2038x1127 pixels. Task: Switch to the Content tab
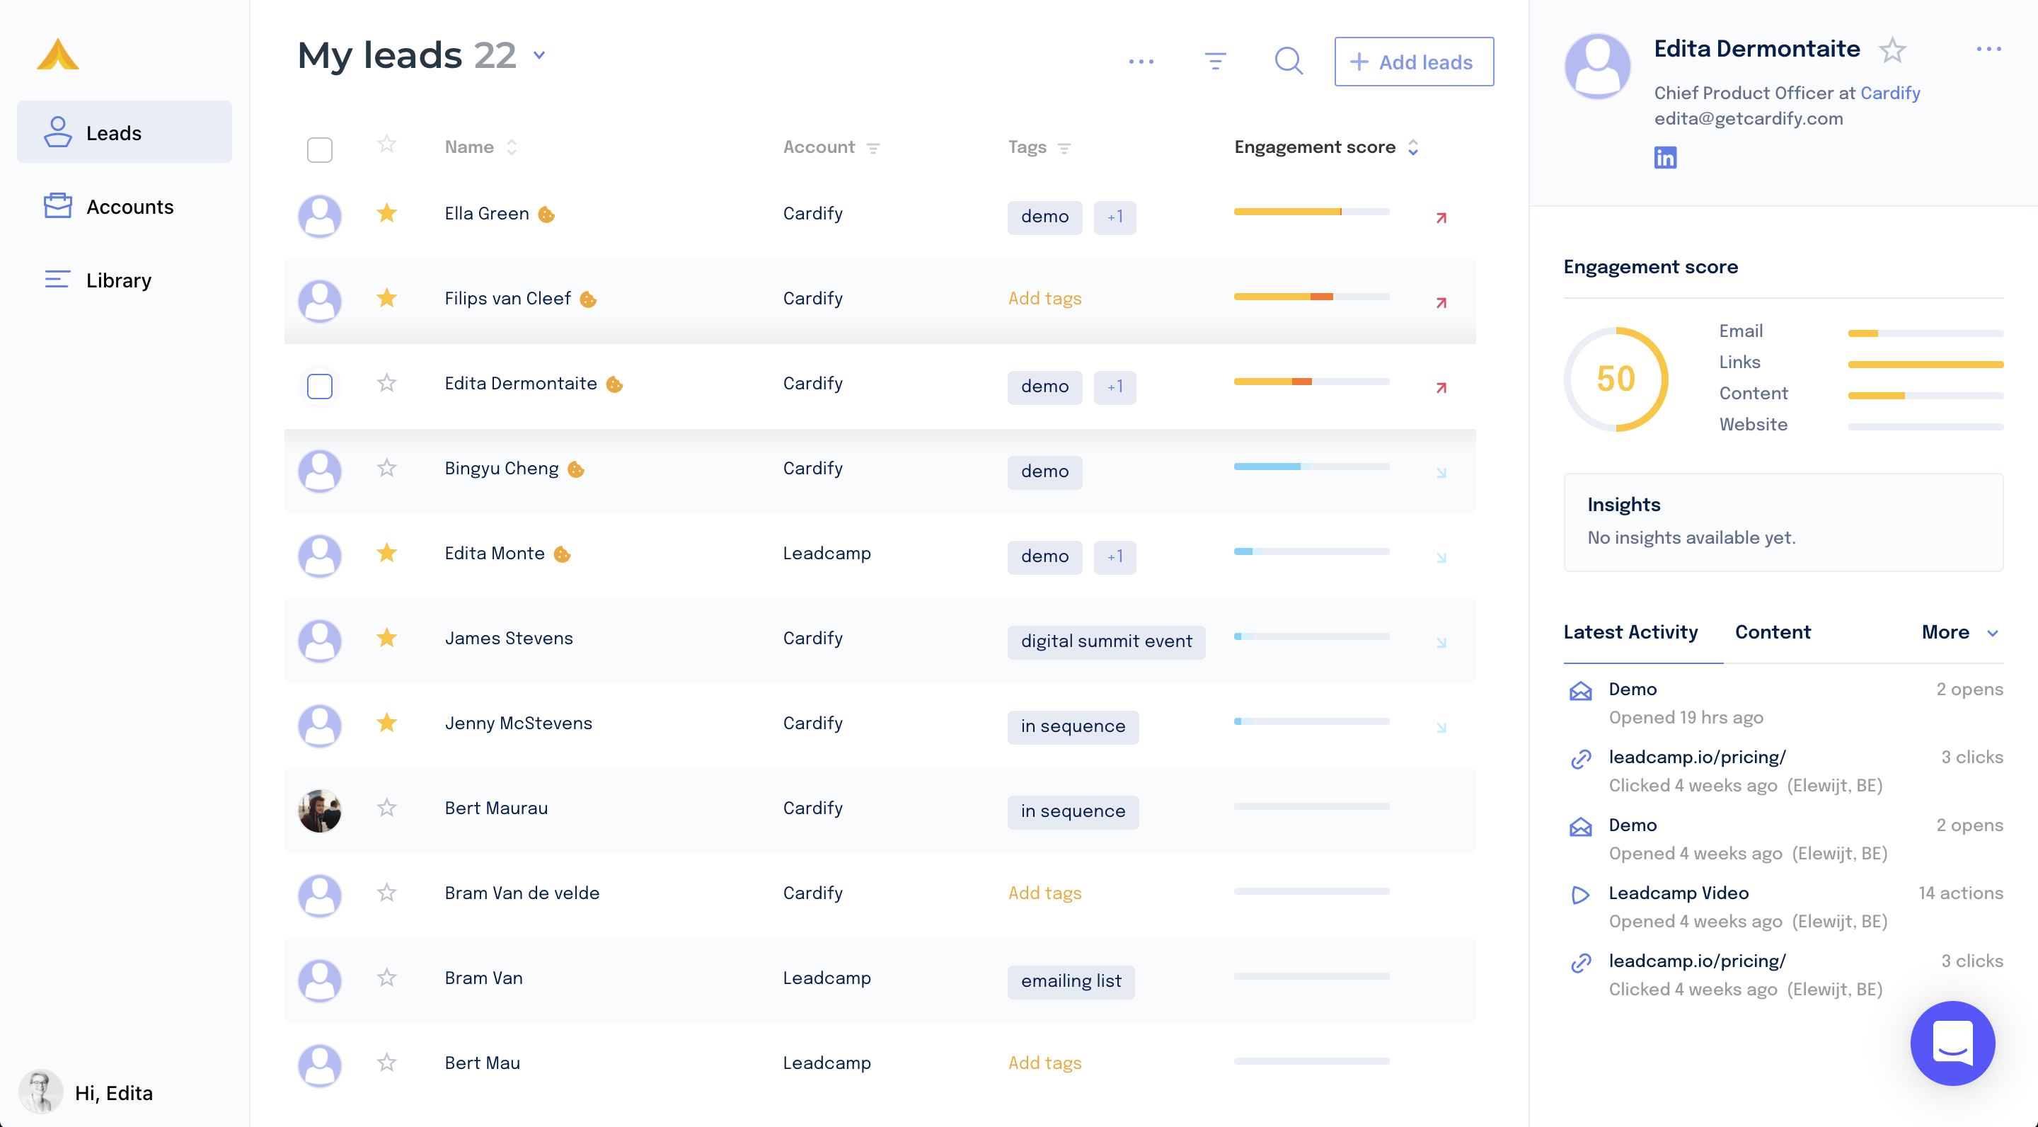[x=1772, y=631]
